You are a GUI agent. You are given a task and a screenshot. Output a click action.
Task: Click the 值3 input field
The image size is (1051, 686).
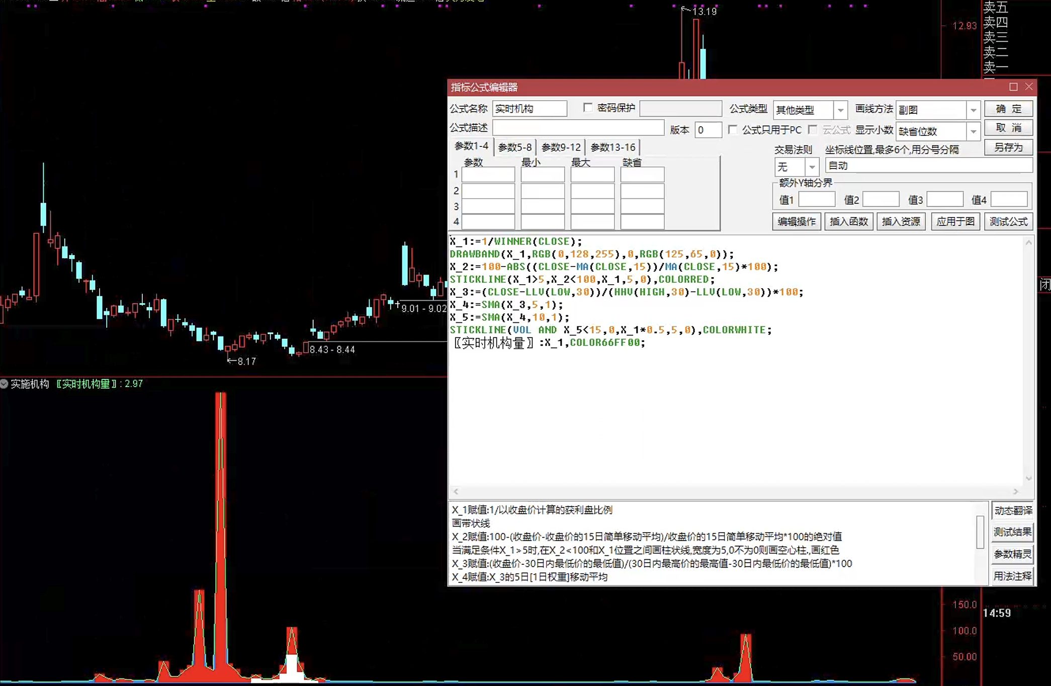click(x=945, y=199)
